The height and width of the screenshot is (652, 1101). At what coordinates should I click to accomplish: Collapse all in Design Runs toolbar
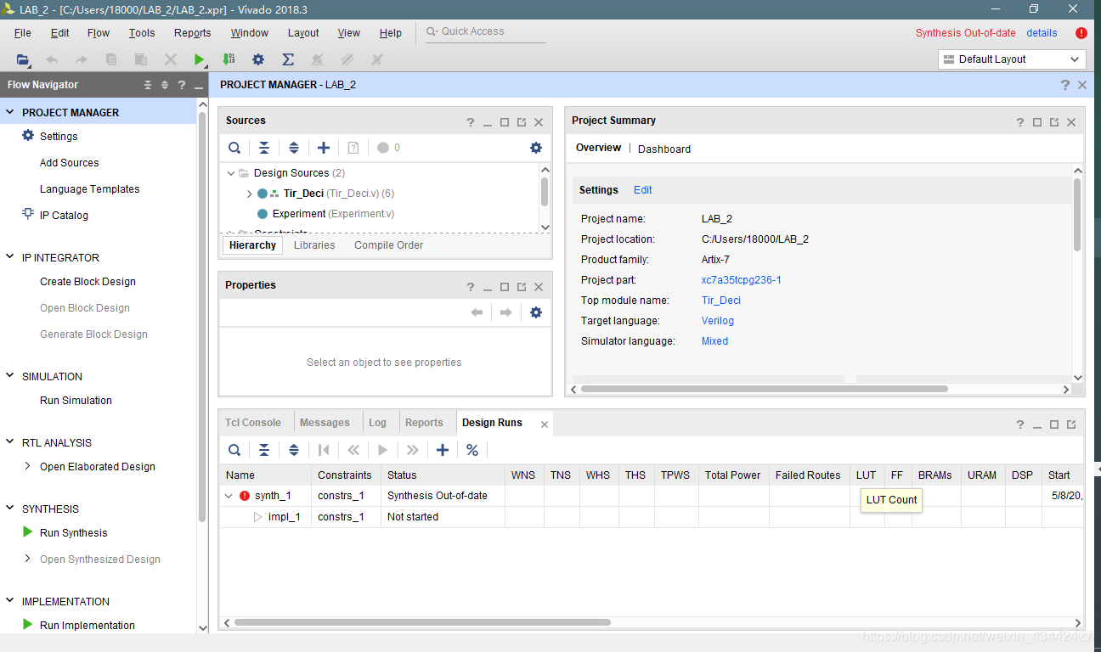pos(264,450)
